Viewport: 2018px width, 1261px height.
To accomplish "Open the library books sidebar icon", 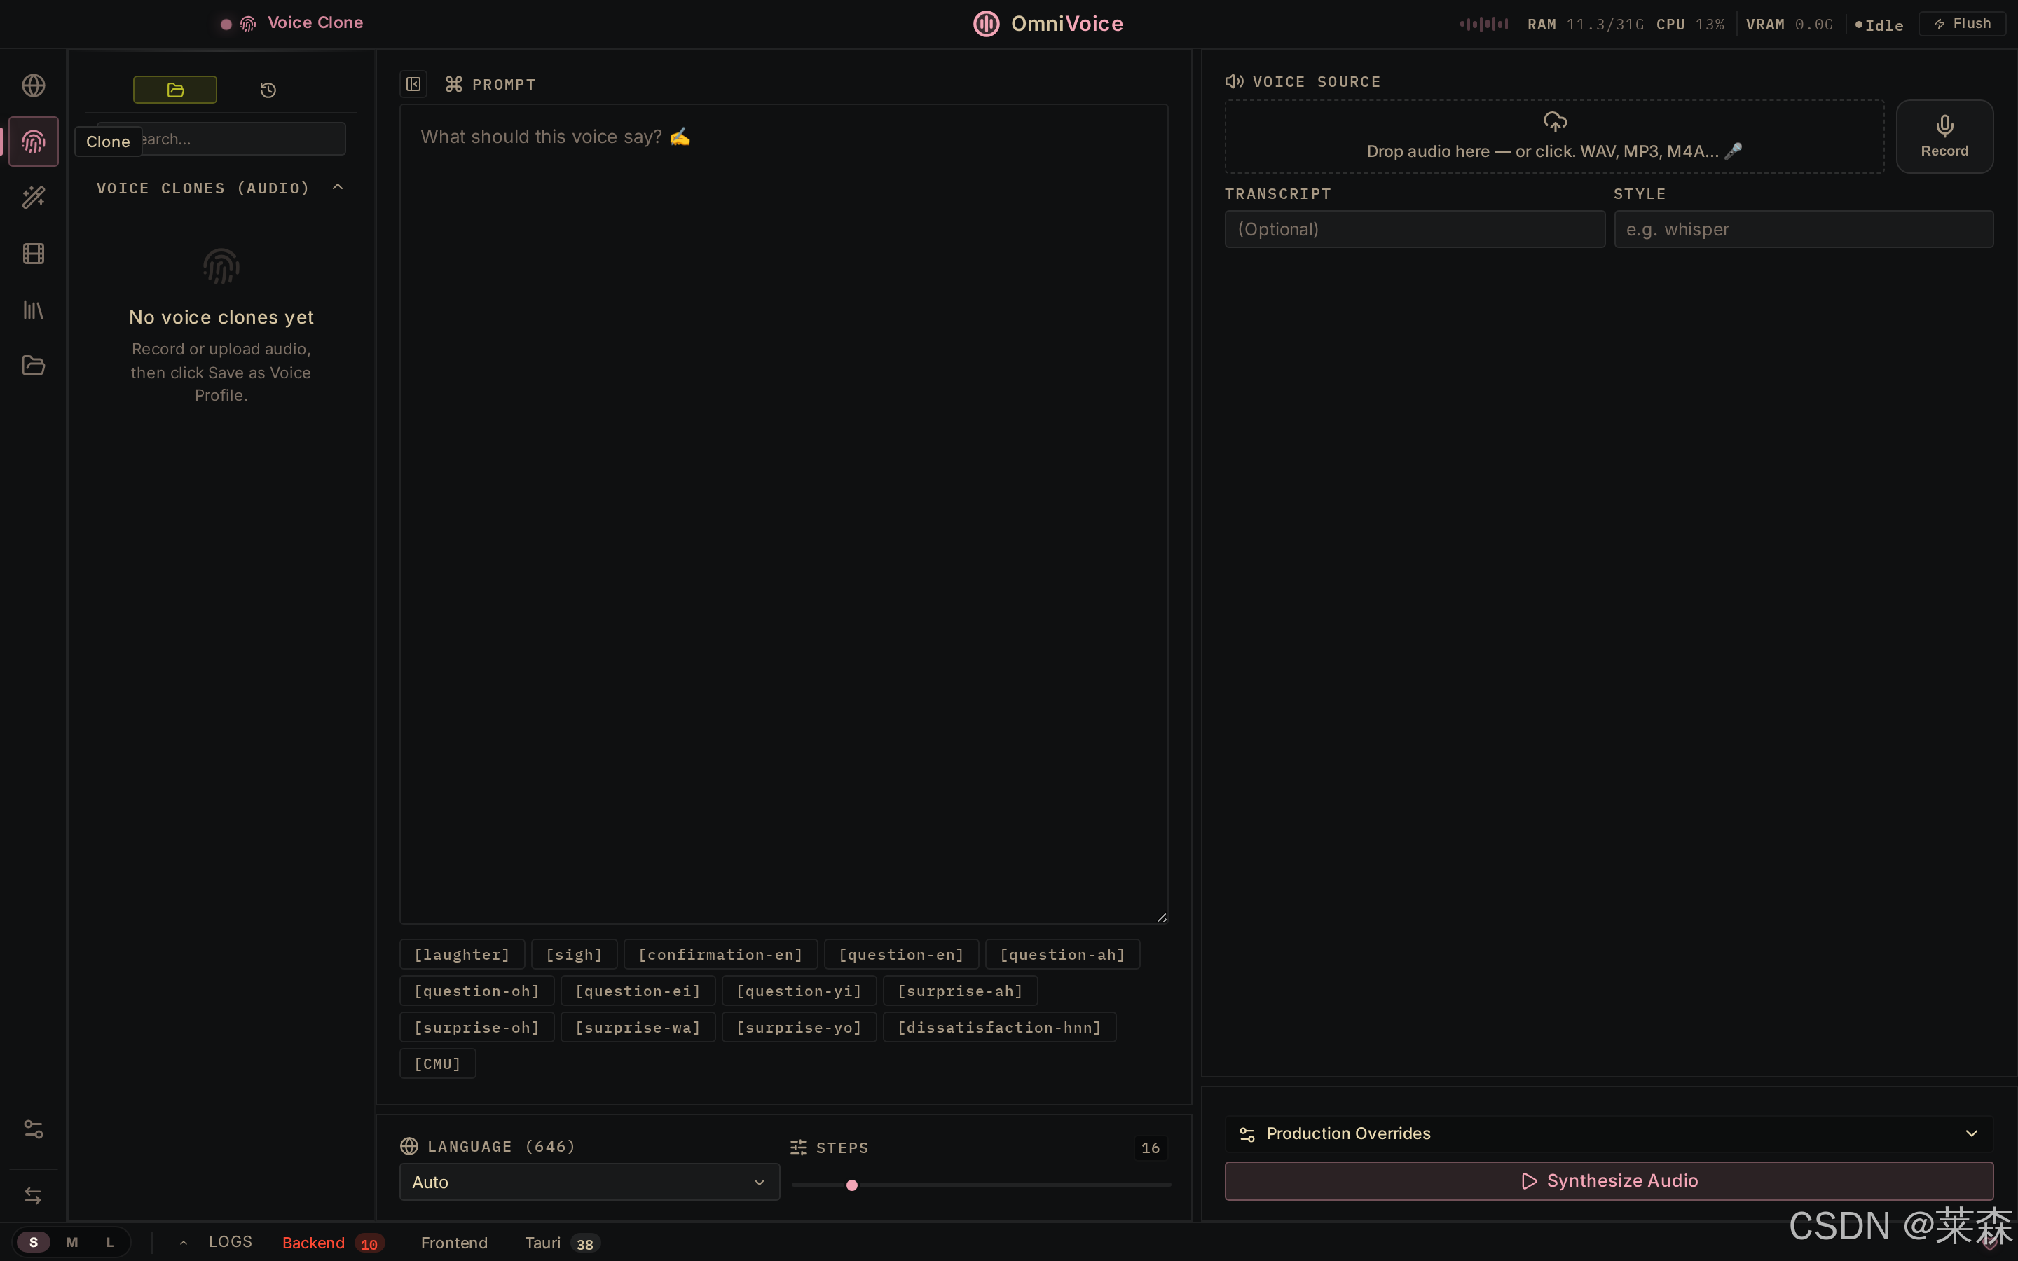I will pyautogui.click(x=34, y=310).
